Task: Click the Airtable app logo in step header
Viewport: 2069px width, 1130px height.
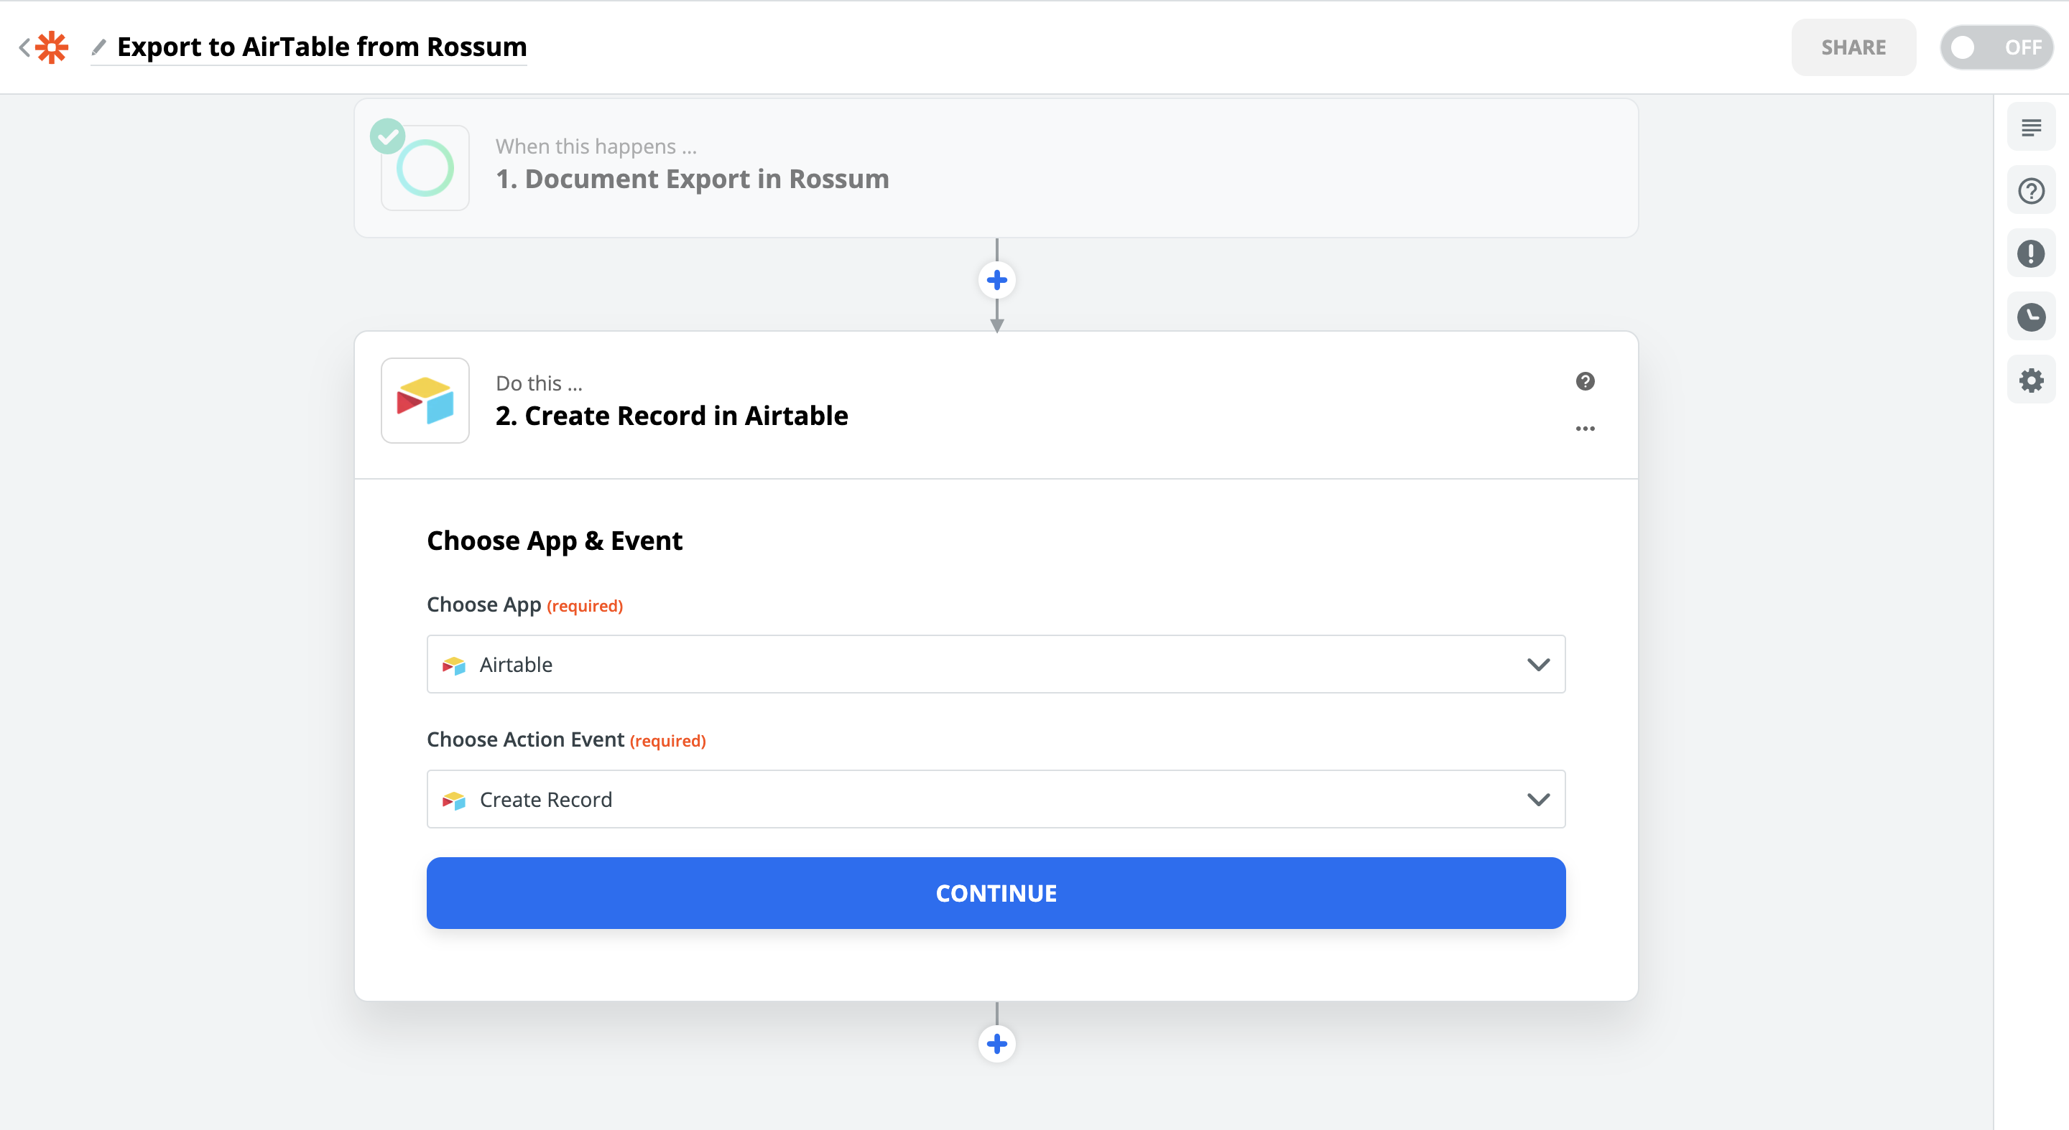Action: click(x=425, y=401)
